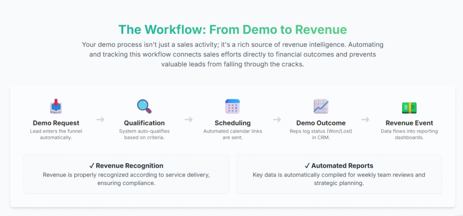463x216 pixels.
Task: Click the intro paragraph under the title
Action: pos(232,54)
